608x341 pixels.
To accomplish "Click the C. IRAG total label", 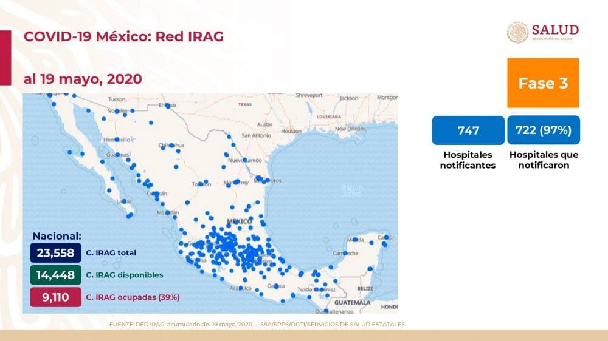I will click(x=111, y=252).
